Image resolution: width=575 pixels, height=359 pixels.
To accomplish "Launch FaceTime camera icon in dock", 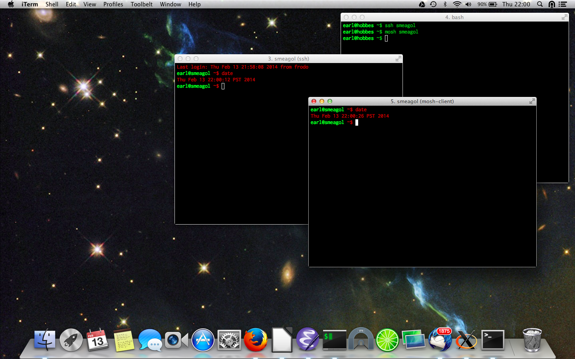I will (176, 340).
